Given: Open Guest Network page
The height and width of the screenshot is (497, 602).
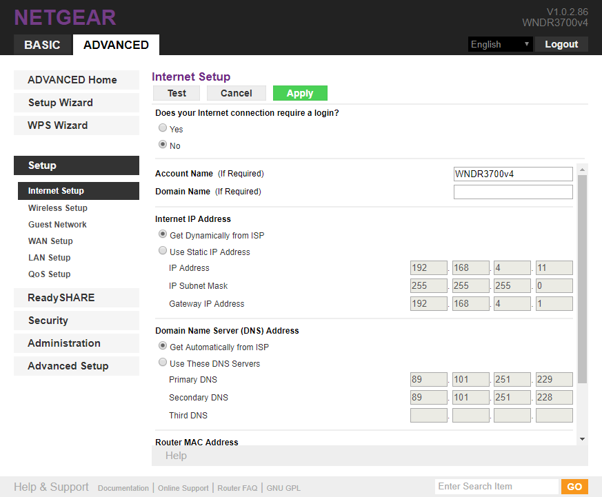Looking at the screenshot, I should pos(57,225).
